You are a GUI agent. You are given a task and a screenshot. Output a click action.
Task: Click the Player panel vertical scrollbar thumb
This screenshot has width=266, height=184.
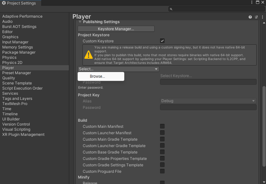[x=264, y=127]
